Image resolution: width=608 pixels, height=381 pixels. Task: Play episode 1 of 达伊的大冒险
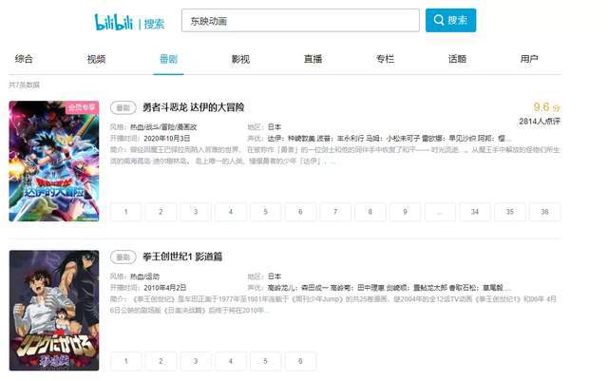(x=125, y=212)
